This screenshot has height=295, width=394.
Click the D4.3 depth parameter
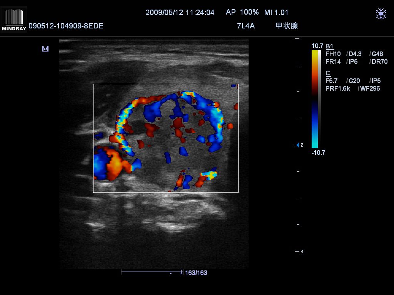(x=354, y=54)
